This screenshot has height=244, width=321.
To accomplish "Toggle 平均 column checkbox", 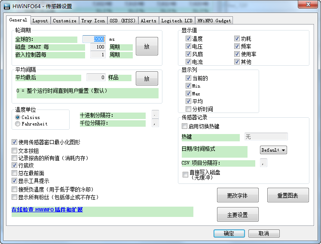I will coord(188,101).
